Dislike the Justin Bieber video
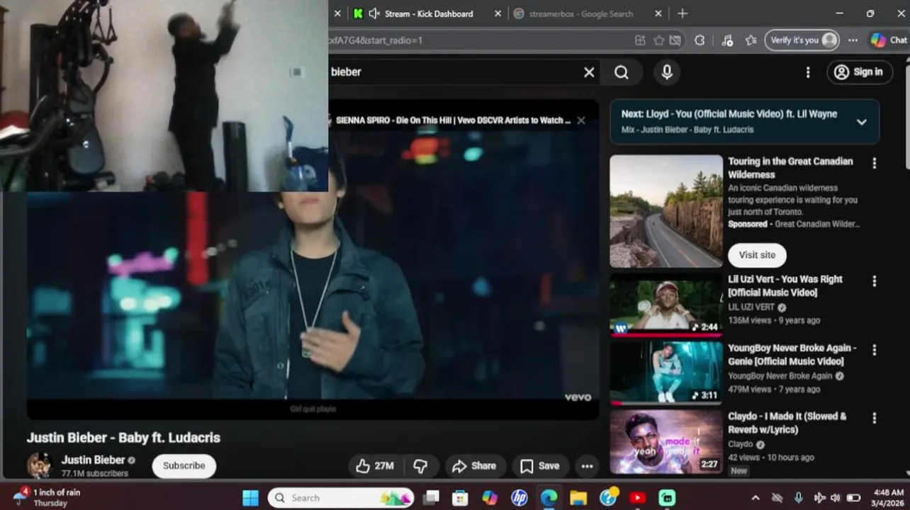The image size is (910, 510). (420, 466)
